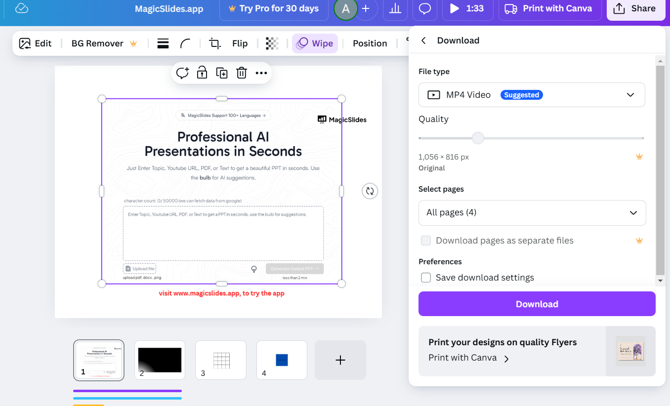Click the Download panel scrollbar up arrow
Screen dimensions: 670x406
660,61
